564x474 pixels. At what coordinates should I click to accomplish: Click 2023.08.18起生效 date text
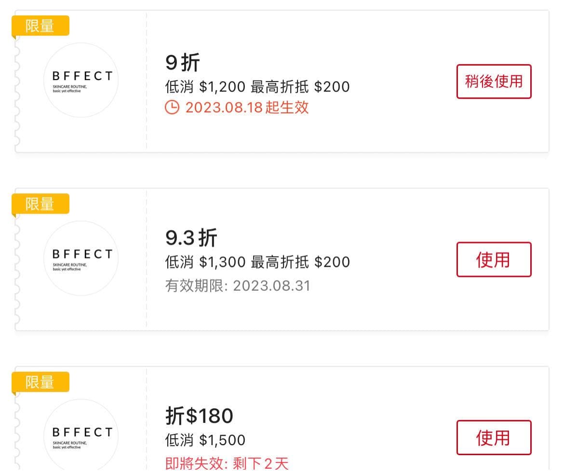pyautogui.click(x=247, y=107)
